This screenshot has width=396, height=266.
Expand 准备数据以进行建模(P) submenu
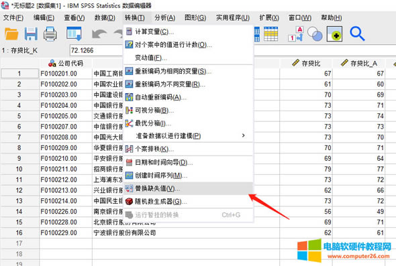[x=188, y=136]
